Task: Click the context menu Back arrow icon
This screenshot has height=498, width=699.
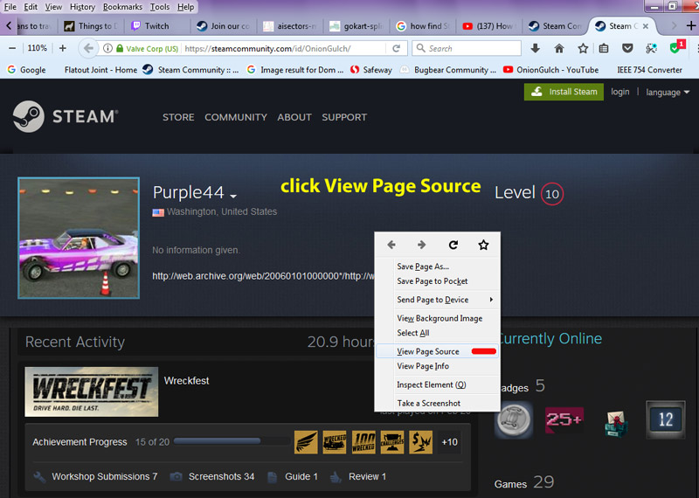Action: pyautogui.click(x=391, y=245)
